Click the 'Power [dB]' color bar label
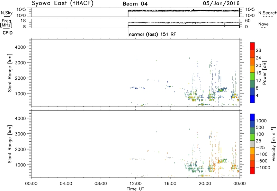Screen dimensions: 277x191 [x=264, y=73]
